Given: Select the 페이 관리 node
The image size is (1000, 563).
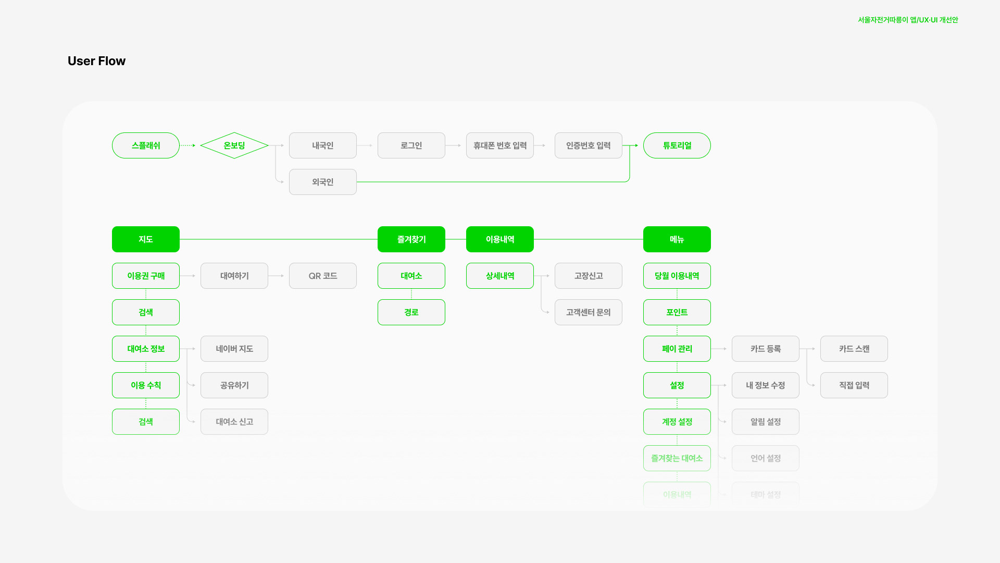Looking at the screenshot, I should (677, 349).
